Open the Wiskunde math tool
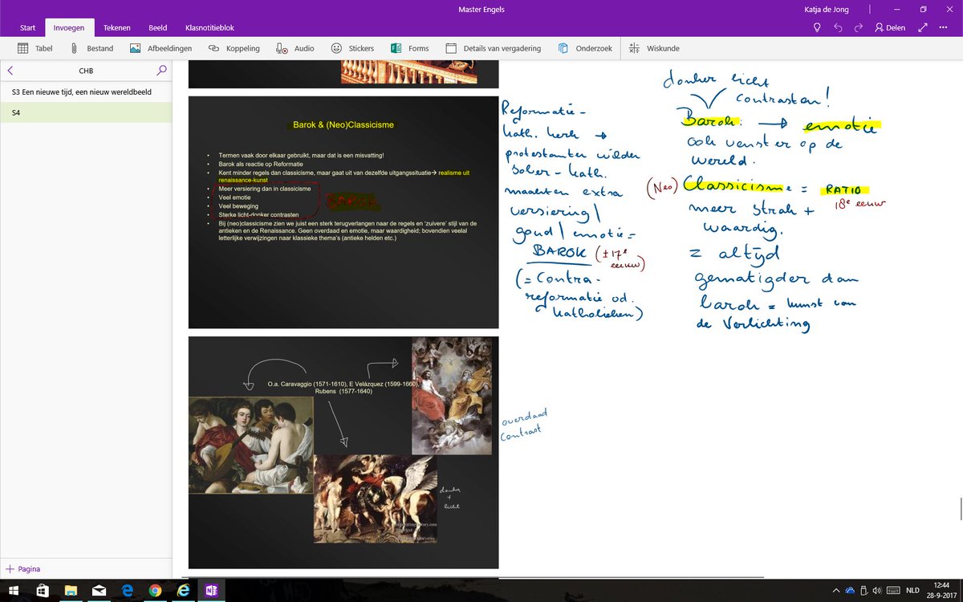Viewport: 963px width, 602px height. (654, 48)
